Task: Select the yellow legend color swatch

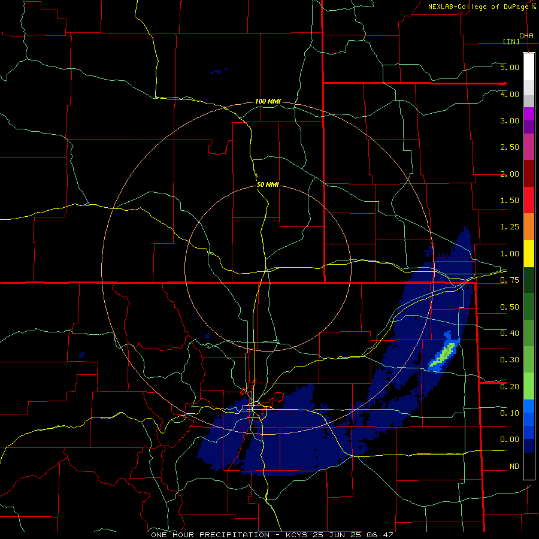Action: pos(529,253)
